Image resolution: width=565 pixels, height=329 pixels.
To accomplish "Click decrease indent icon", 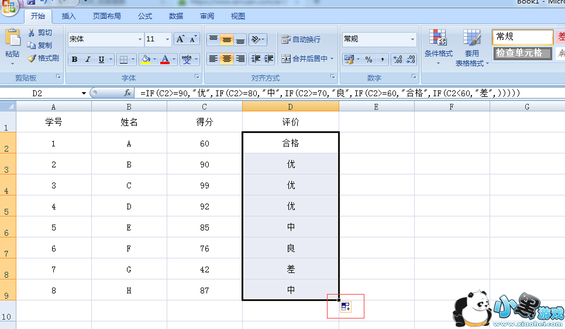I will tap(256, 58).
